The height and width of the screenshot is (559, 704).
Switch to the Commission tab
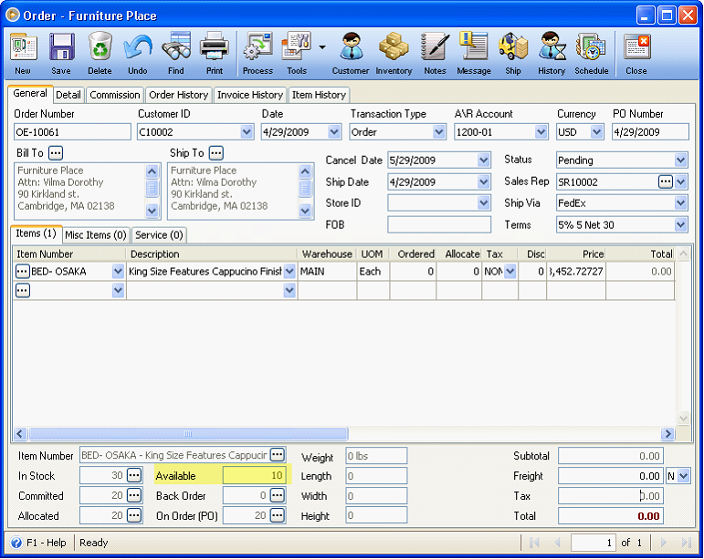[115, 95]
